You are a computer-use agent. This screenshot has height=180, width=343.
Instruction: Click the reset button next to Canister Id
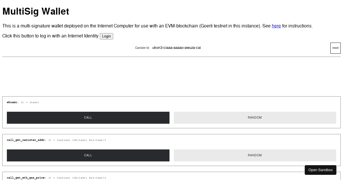[x=335, y=48]
